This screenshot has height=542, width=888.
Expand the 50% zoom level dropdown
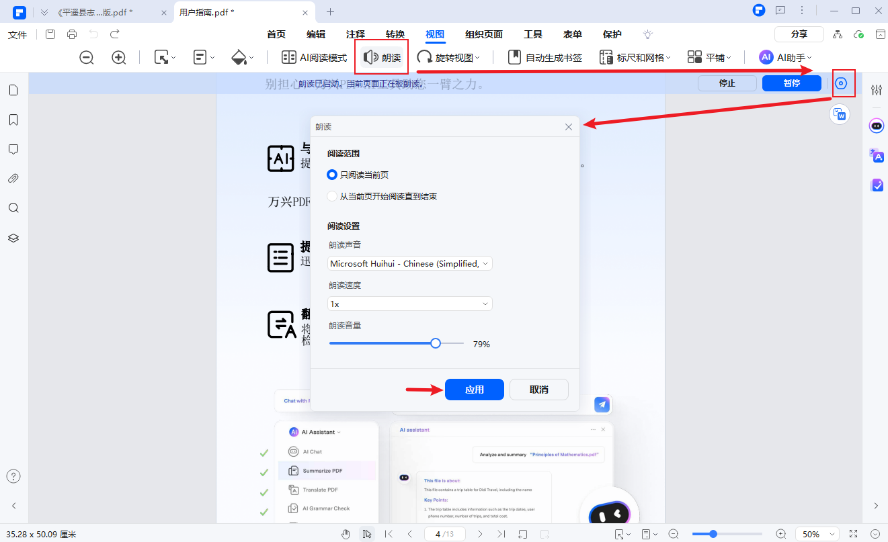[817, 534]
